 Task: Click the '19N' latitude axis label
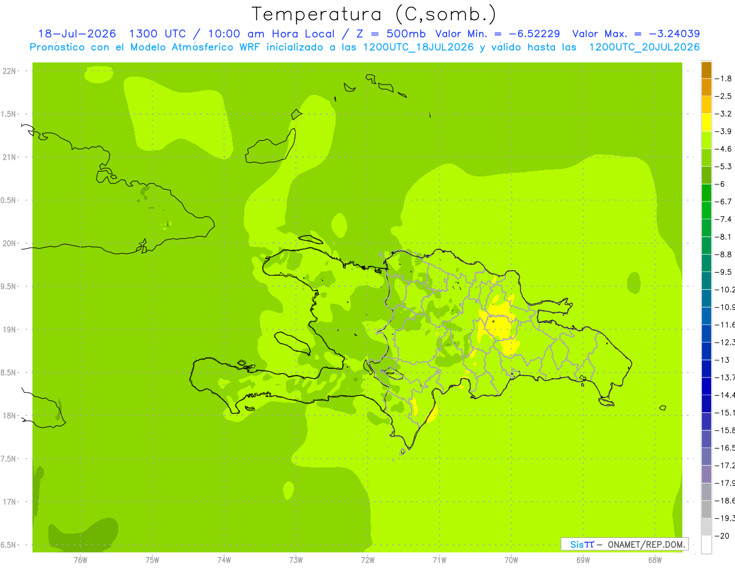10,330
